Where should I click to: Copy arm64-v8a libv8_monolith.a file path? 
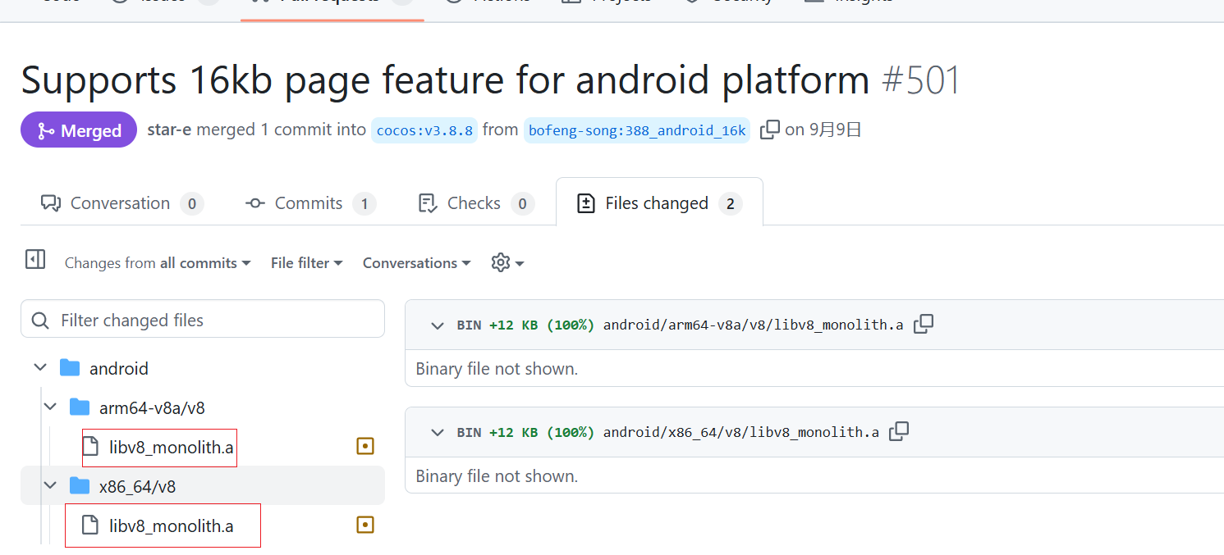[x=924, y=325]
